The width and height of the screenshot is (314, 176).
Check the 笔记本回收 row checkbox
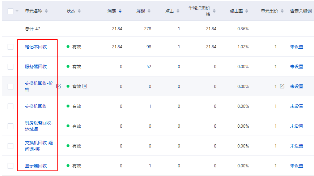point(10,47)
